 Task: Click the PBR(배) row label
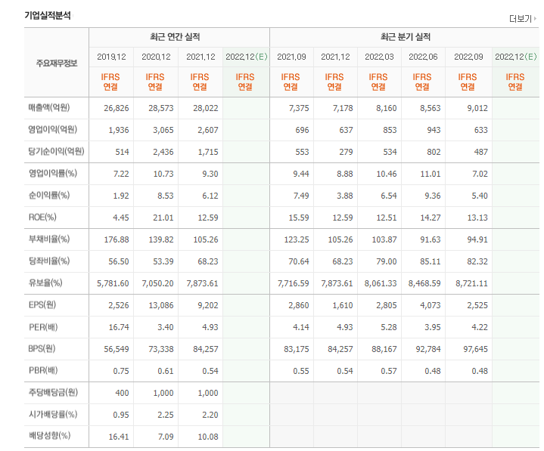point(43,371)
